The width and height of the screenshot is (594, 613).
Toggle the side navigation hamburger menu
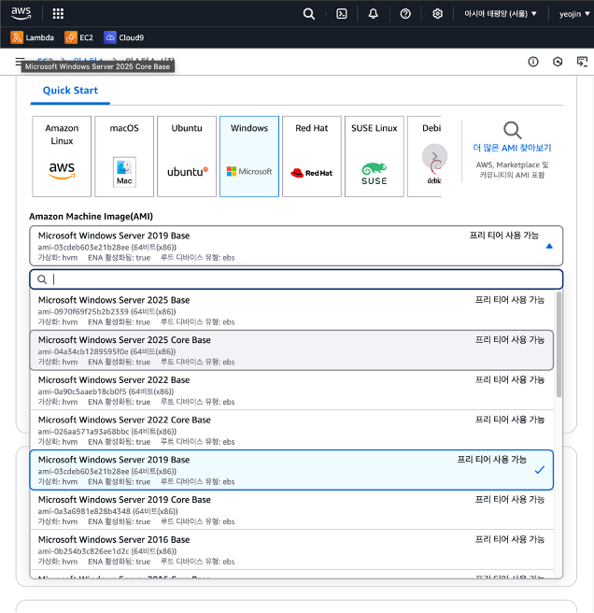19,61
